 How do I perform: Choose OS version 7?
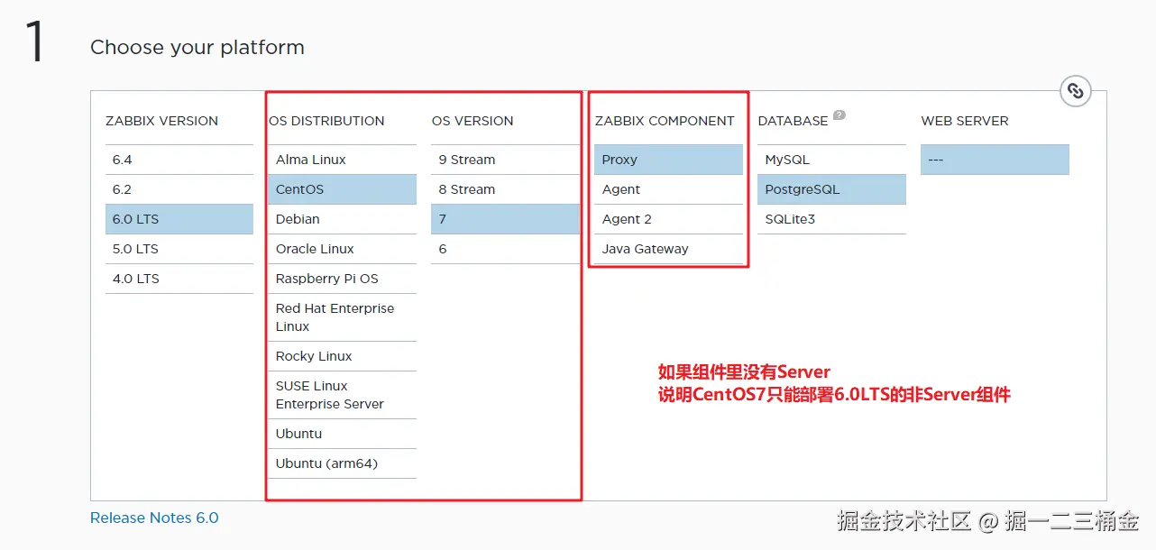click(506, 219)
